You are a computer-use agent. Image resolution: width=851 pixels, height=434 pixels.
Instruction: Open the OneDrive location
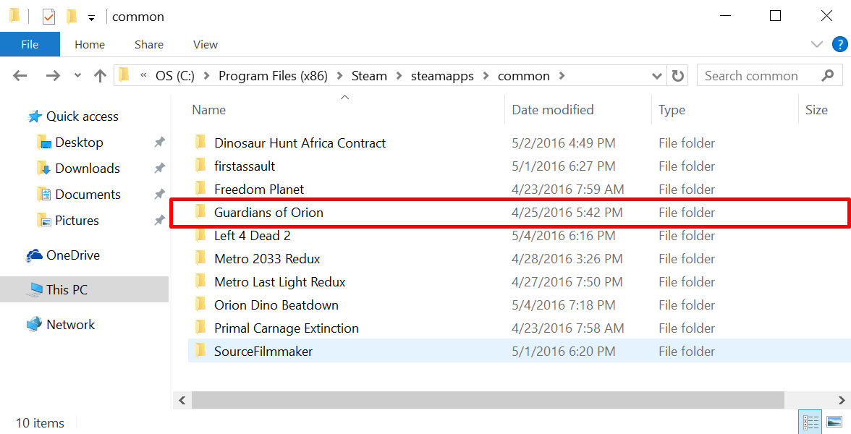[72, 255]
